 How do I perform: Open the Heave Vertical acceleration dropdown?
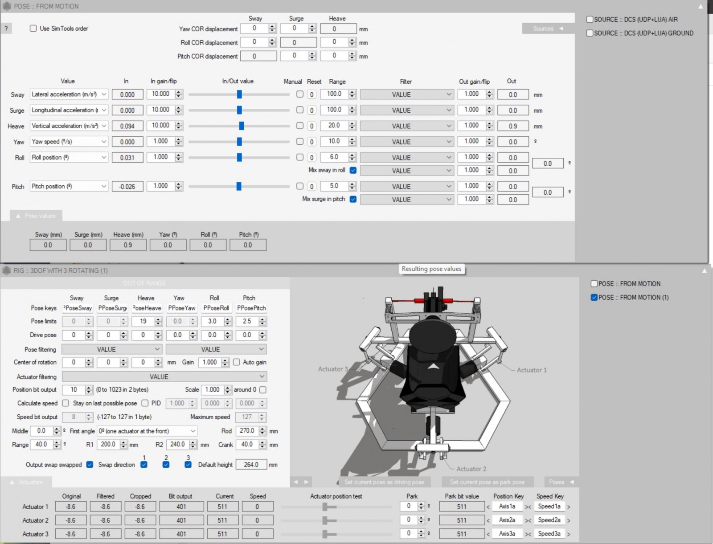pyautogui.click(x=69, y=126)
